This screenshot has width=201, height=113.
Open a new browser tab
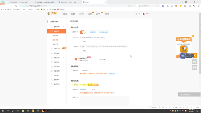(108, 2)
